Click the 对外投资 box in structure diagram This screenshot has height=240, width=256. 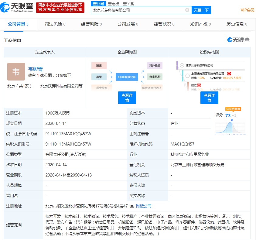coord(155,66)
